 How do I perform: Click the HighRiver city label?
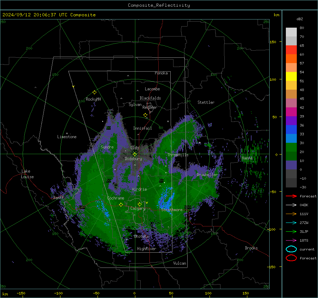click(x=147, y=249)
